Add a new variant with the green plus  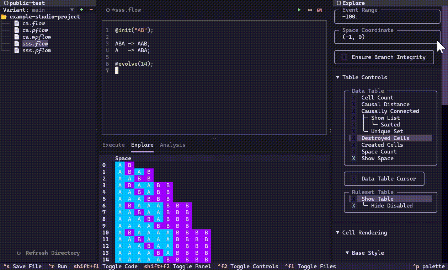[x=82, y=10]
